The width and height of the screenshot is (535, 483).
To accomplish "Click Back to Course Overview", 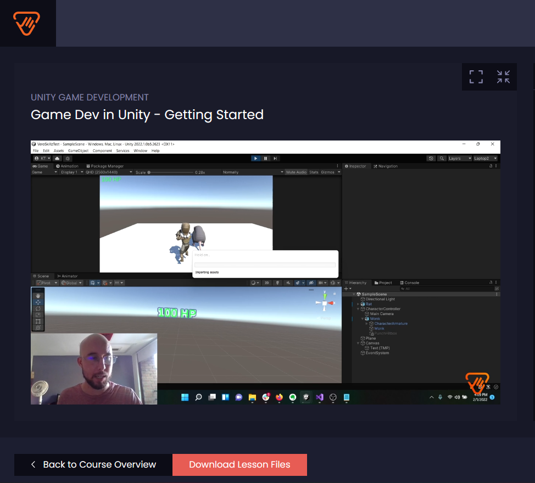I will point(93,464).
